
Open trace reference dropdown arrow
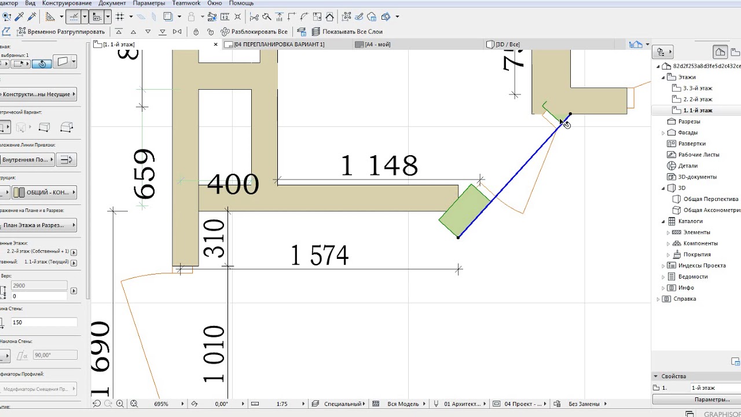tap(179, 17)
